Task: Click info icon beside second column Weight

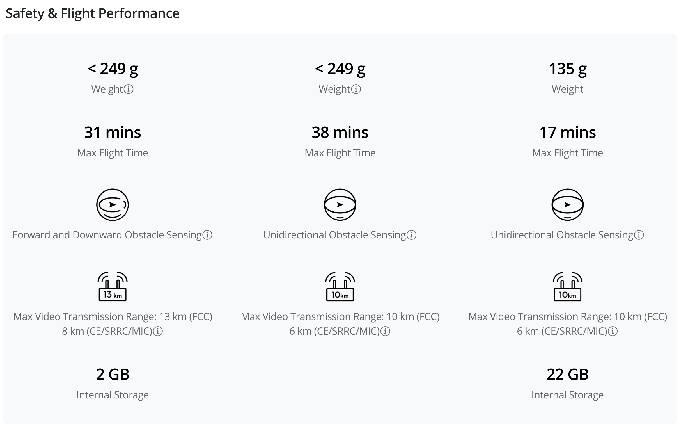Action: (x=356, y=90)
